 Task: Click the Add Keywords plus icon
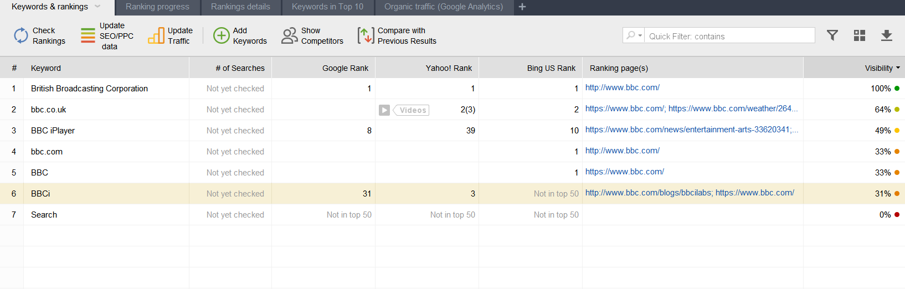pos(222,35)
